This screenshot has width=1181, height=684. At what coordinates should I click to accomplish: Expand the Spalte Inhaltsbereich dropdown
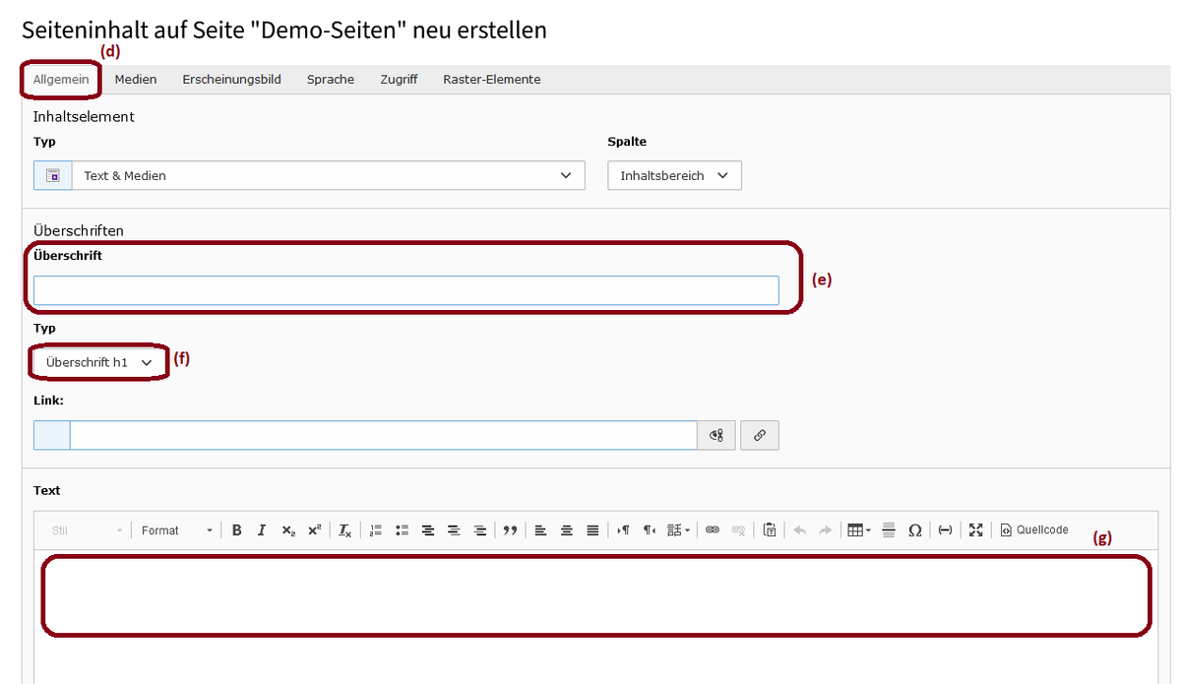click(674, 175)
